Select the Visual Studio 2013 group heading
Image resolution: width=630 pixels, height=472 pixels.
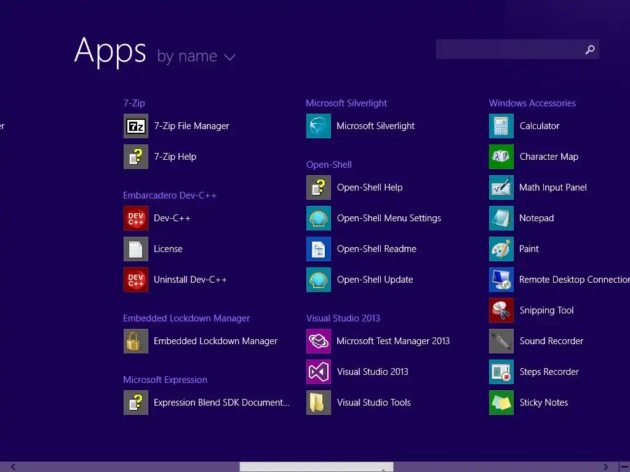[343, 318]
